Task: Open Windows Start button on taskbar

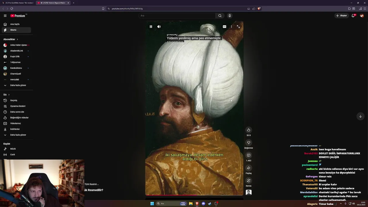Action: pyautogui.click(x=152, y=204)
